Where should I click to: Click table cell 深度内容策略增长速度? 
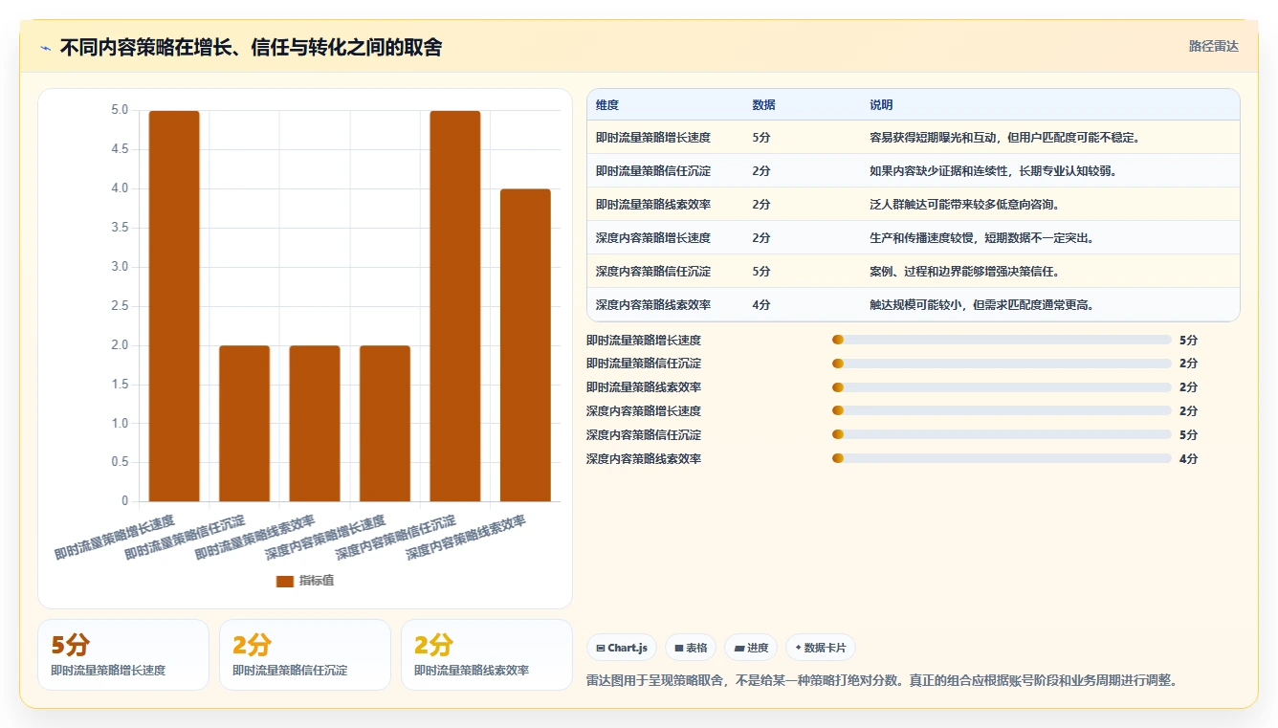coord(653,238)
